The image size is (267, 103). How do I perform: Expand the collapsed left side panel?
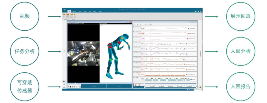[64, 51]
